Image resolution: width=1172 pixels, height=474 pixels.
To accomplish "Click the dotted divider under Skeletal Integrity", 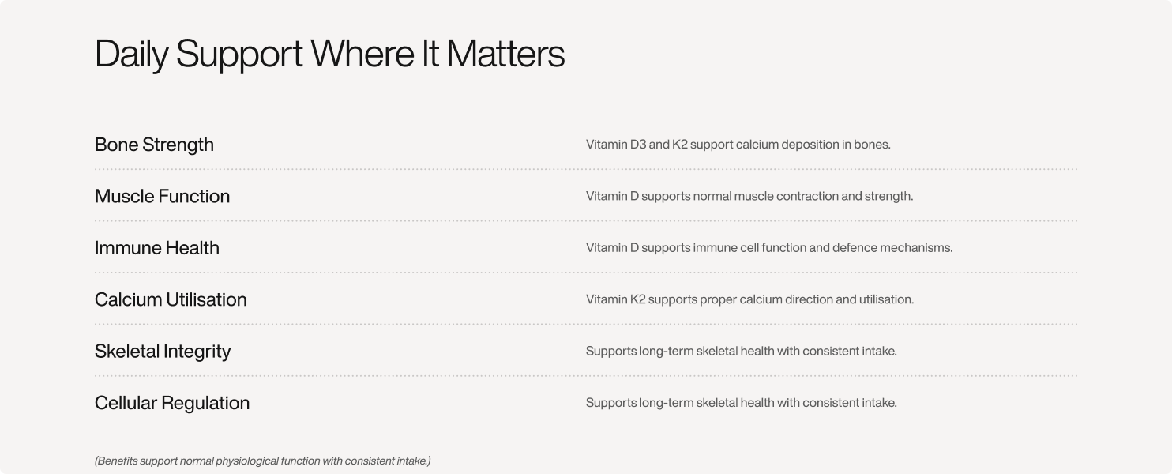I will 586,376.
